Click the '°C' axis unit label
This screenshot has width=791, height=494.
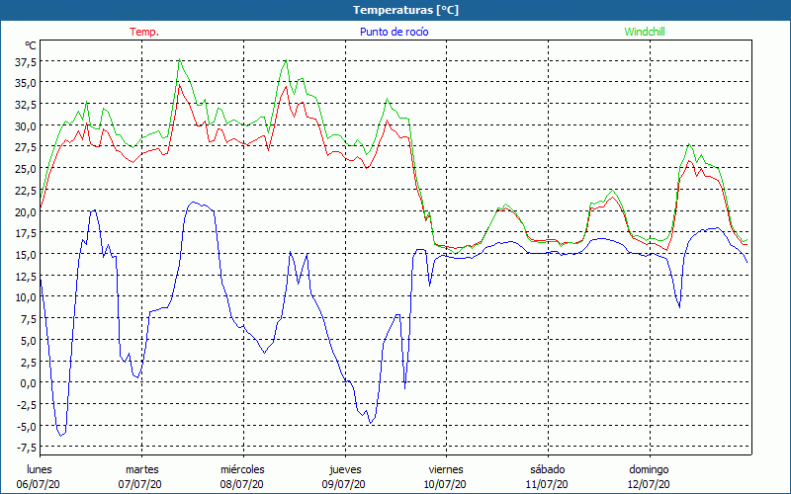[31, 45]
